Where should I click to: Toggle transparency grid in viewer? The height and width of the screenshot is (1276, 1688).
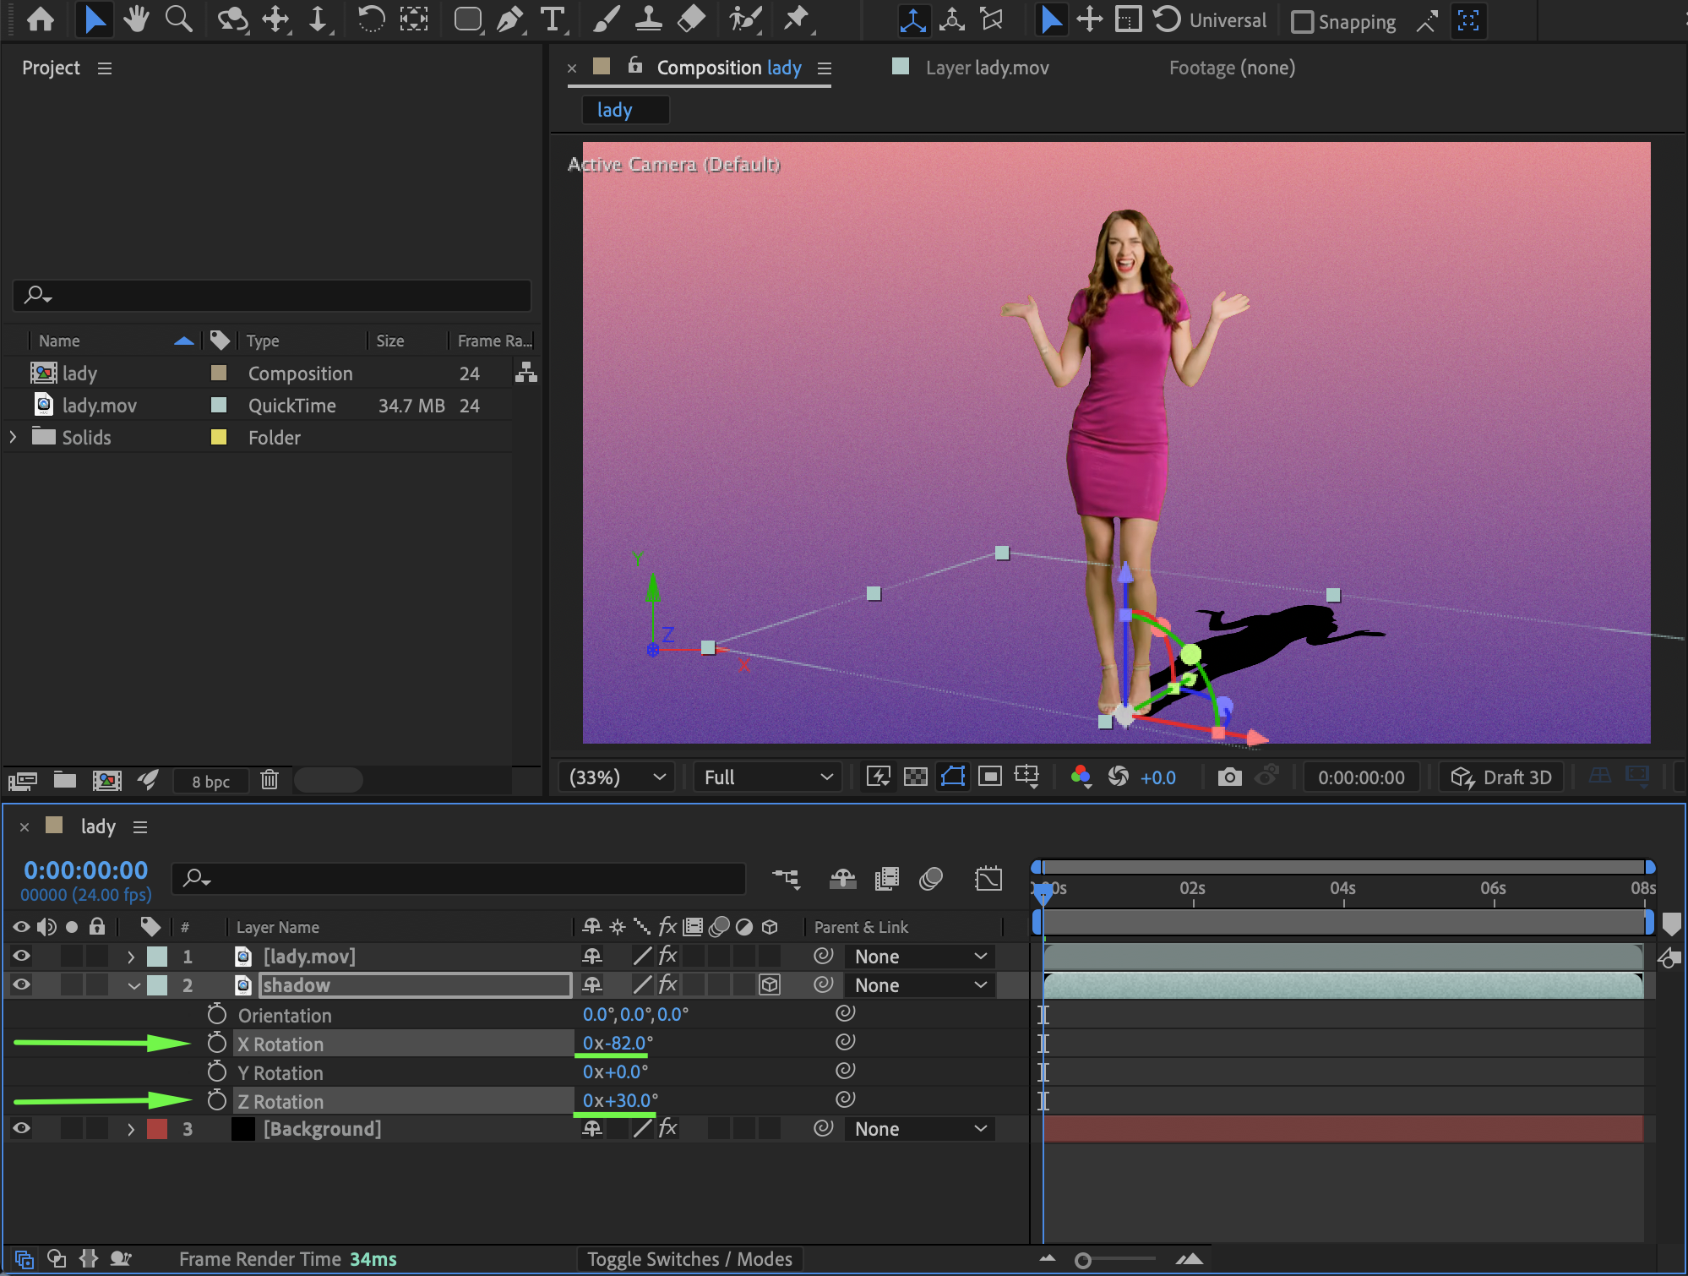915,777
